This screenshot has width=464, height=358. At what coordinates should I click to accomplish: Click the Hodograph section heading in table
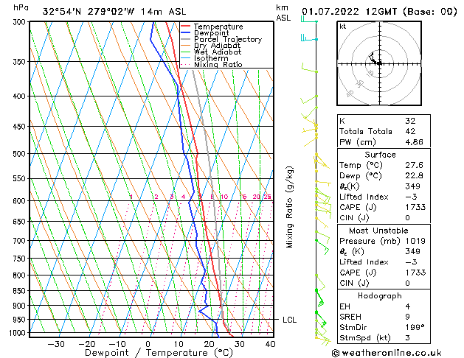(379, 295)
